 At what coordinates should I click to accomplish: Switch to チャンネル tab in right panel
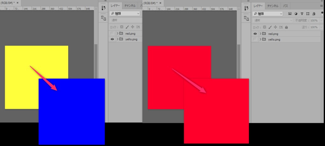pos(273,6)
